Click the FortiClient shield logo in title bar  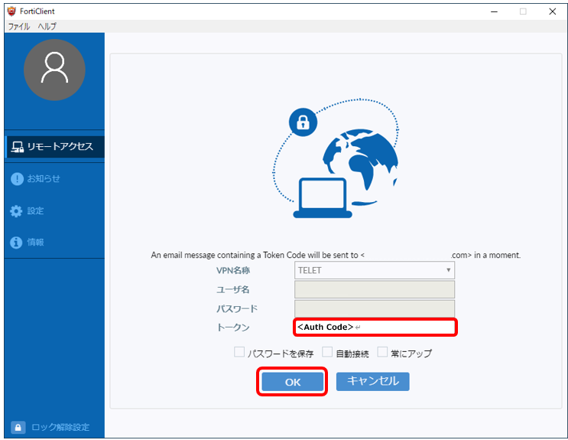[x=12, y=11]
